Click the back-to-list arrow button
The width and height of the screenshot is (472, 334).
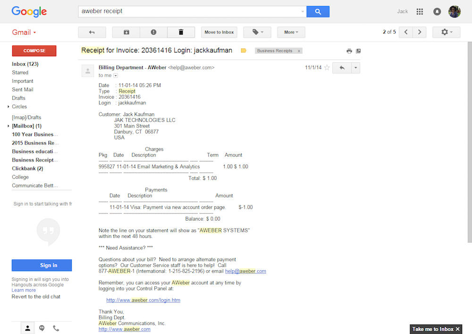tap(92, 32)
